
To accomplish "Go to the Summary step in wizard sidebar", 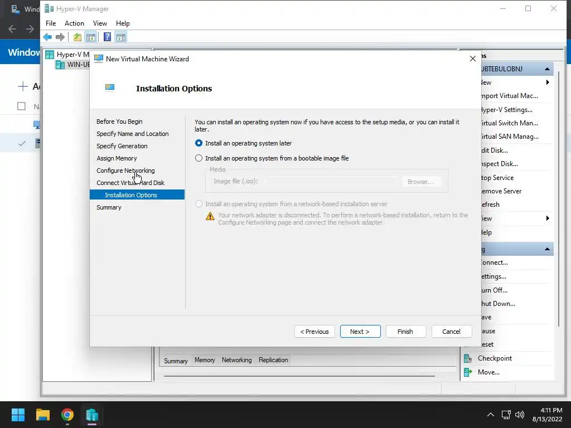I will pos(109,207).
